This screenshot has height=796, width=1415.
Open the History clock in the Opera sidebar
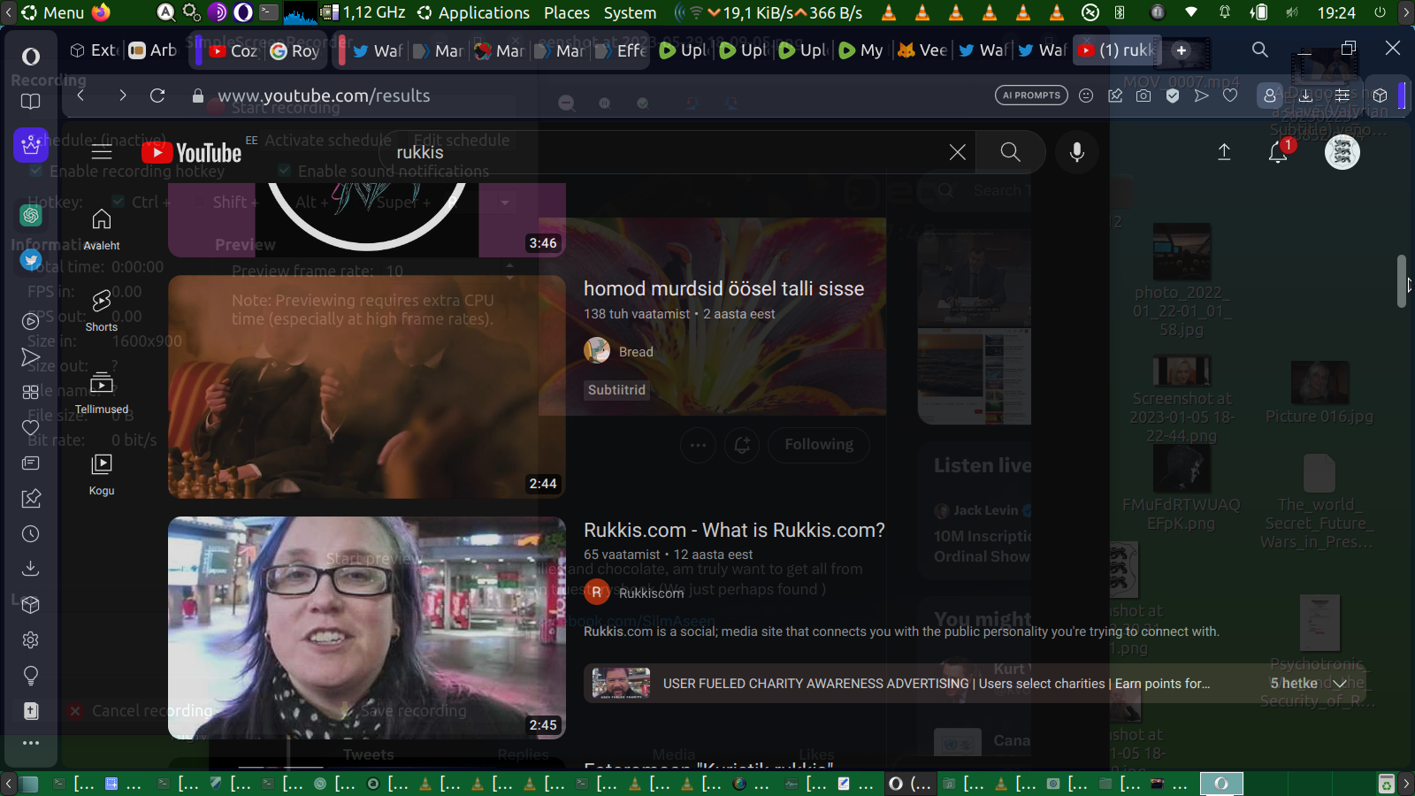pos(31,534)
